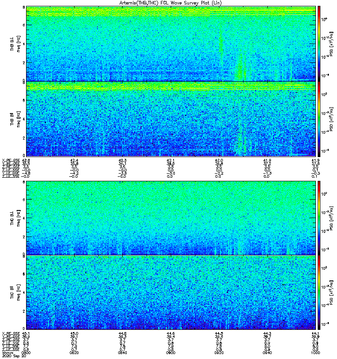Click the THB B-perpendicular PSD color bar
Screen dimensions: 337x359
[x=319, y=44]
